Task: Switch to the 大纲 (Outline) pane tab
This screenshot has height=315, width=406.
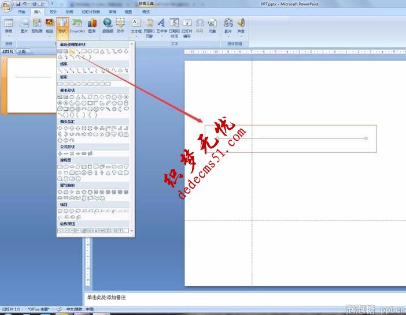Action: pos(21,51)
